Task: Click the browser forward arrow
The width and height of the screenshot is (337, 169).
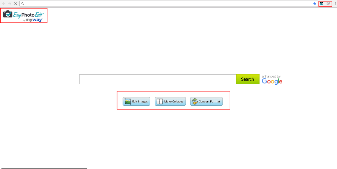Action: coord(10,4)
